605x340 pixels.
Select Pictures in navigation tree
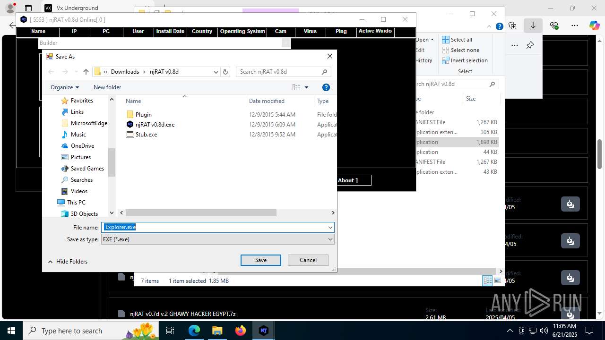coord(81,157)
